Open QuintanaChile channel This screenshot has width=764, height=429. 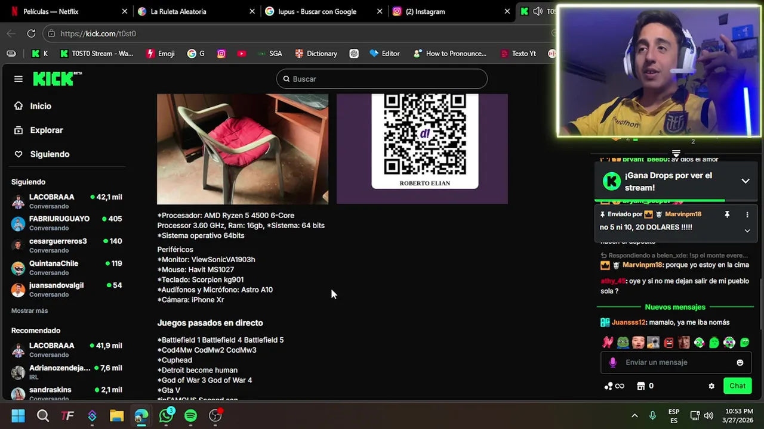point(67,268)
